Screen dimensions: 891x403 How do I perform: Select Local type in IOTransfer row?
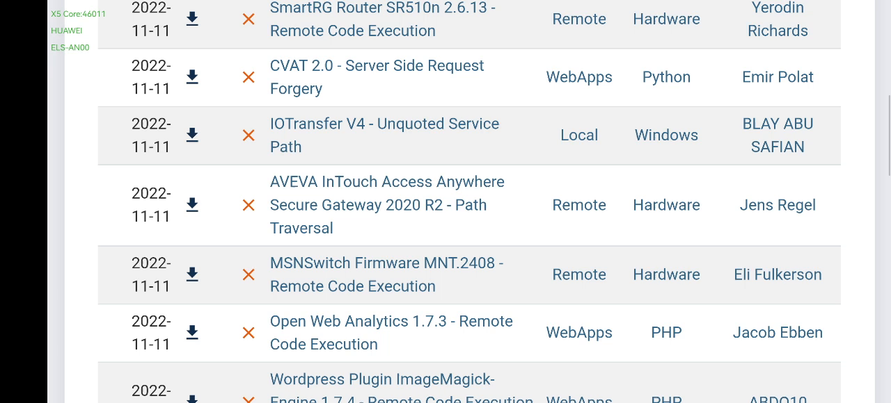[x=579, y=135]
